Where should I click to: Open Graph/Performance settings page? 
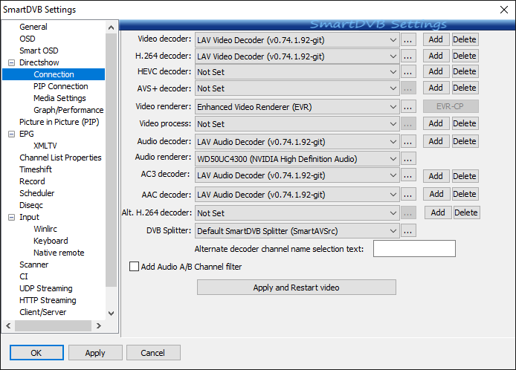coord(68,110)
